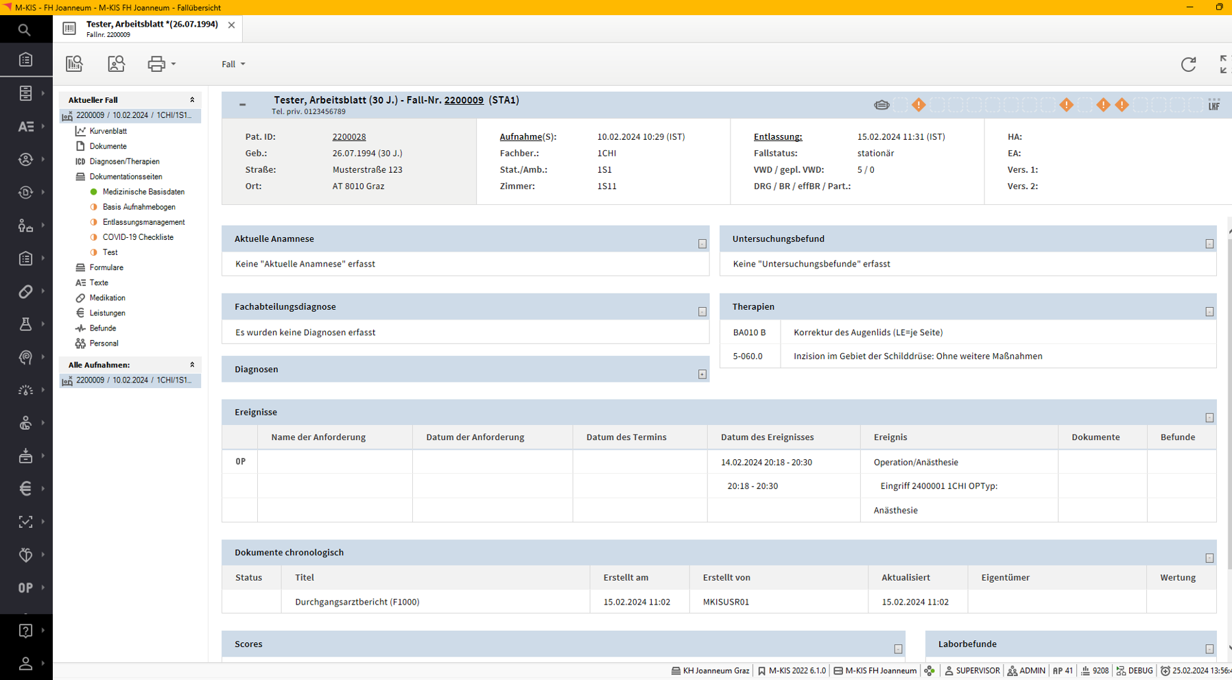Collapse the patient header with minus
This screenshot has height=680, width=1232.
[242, 105]
